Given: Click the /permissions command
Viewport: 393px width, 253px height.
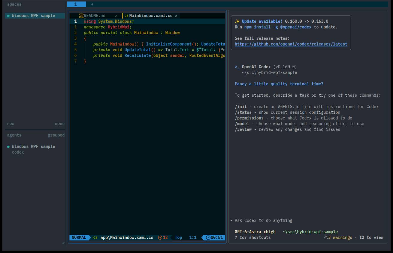Looking at the screenshot, I should (x=249, y=118).
